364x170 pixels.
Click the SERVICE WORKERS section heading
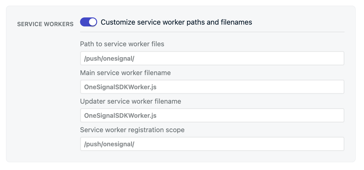pyautogui.click(x=45, y=24)
